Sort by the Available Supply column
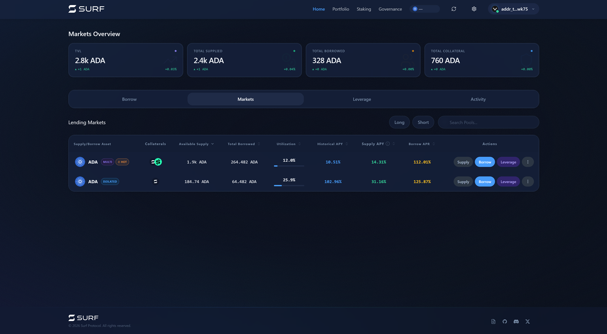This screenshot has height=334, width=607. coord(196,144)
